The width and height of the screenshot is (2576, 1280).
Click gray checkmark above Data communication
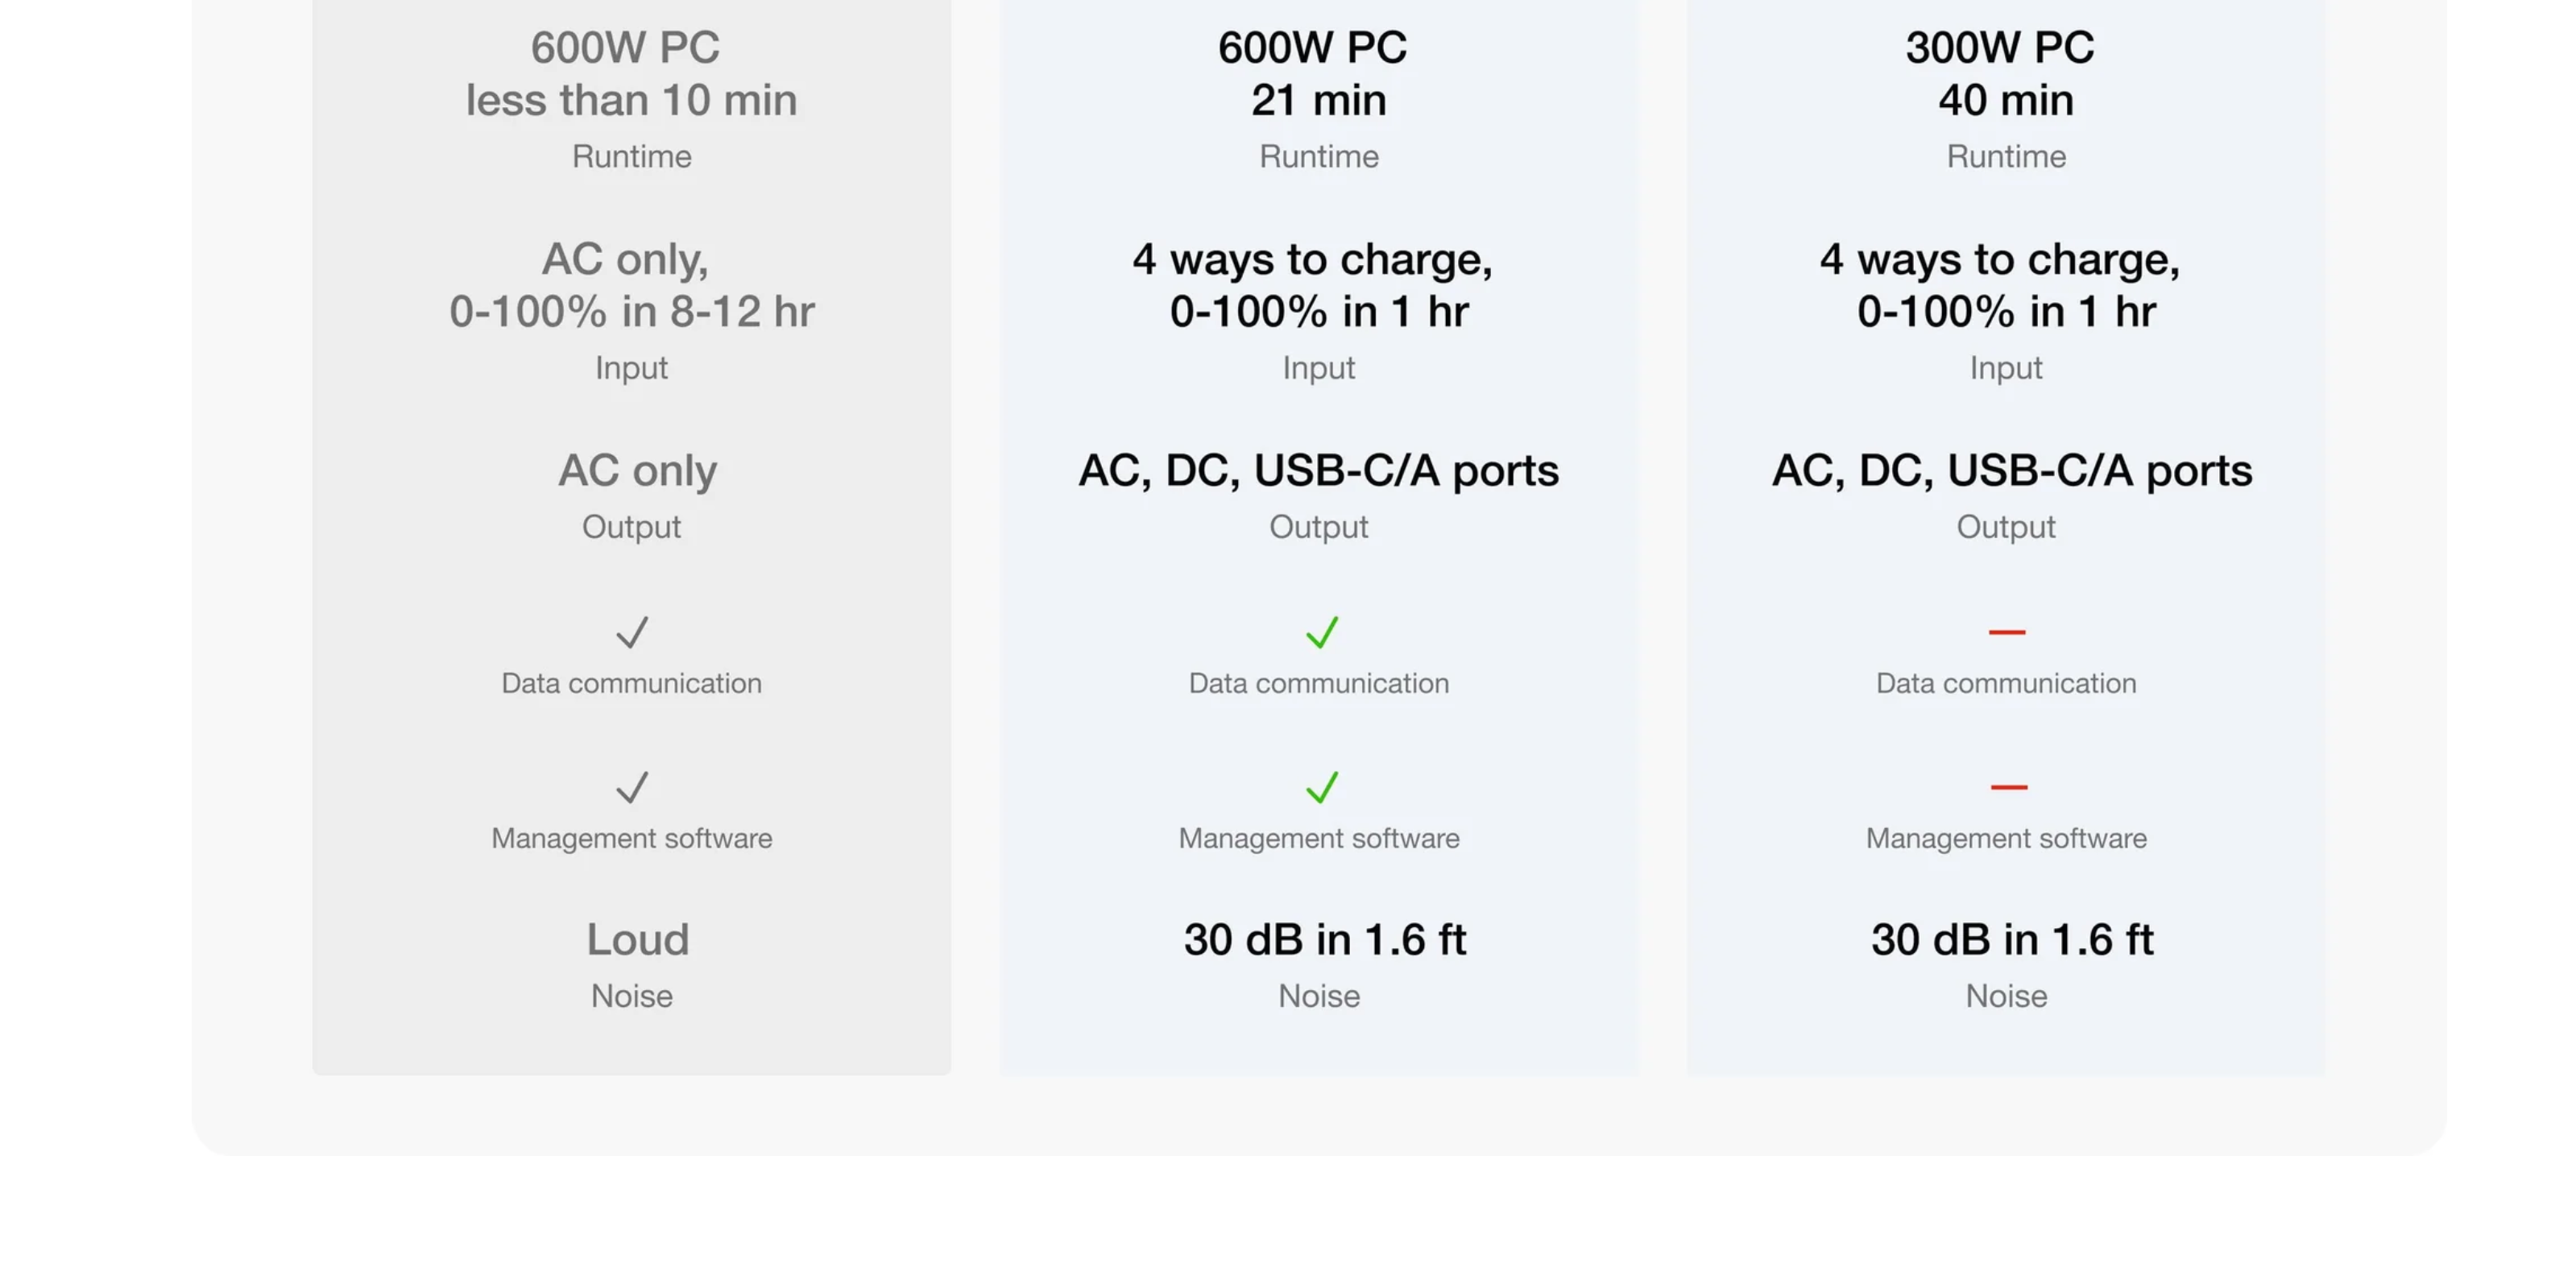click(632, 632)
